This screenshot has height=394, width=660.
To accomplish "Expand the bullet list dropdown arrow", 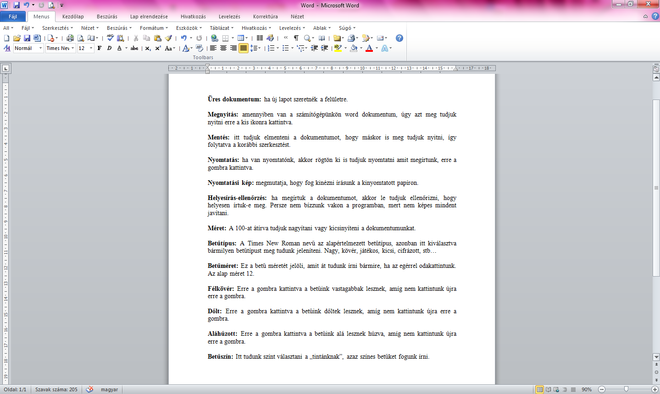I will point(292,48).
